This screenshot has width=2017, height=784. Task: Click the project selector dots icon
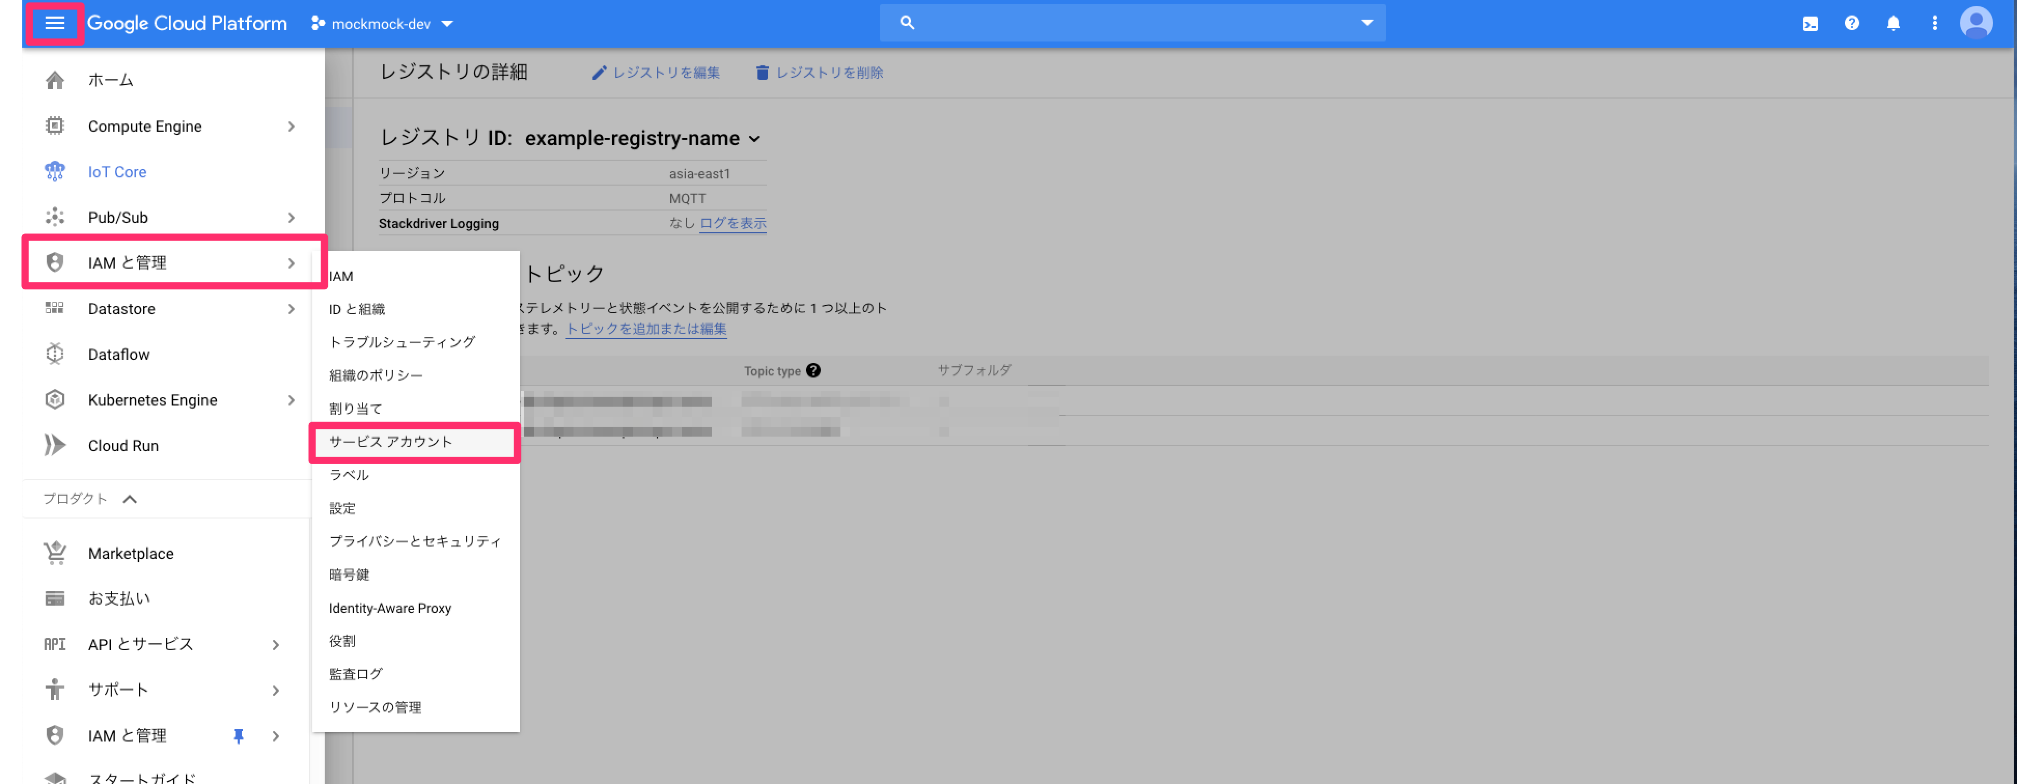tap(318, 23)
